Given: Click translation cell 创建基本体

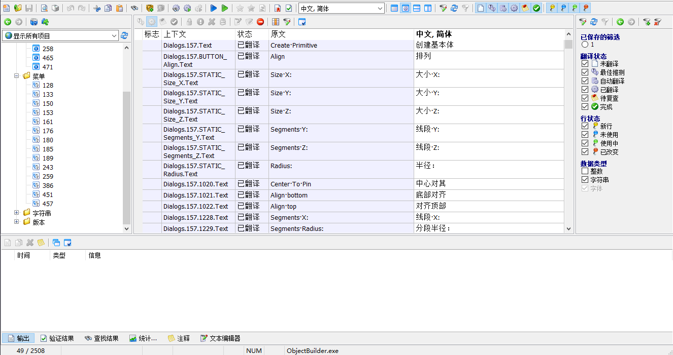Looking at the screenshot, I should click(x=489, y=45).
